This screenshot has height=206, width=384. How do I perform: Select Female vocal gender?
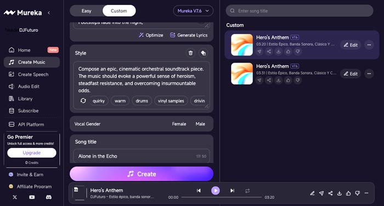coord(179,124)
